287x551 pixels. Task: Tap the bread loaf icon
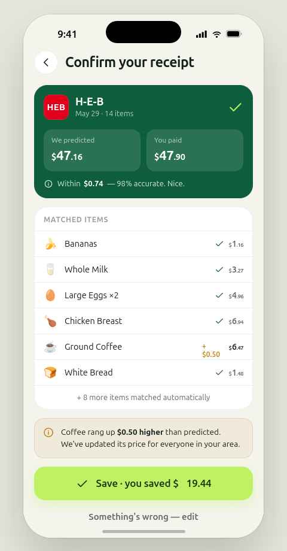point(50,373)
